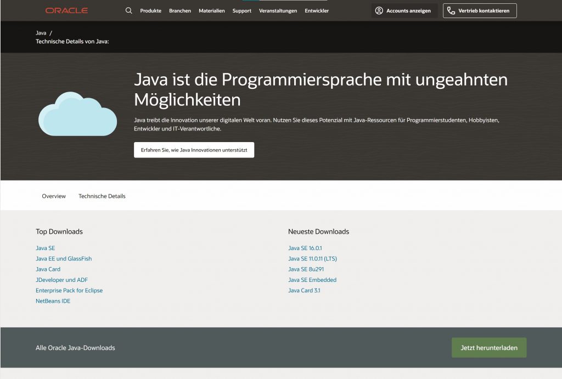Click the Technische Details von Java breadcrumb text

[x=72, y=42]
